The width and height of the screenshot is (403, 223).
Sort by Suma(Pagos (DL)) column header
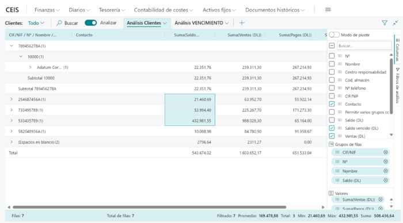(x=295, y=35)
